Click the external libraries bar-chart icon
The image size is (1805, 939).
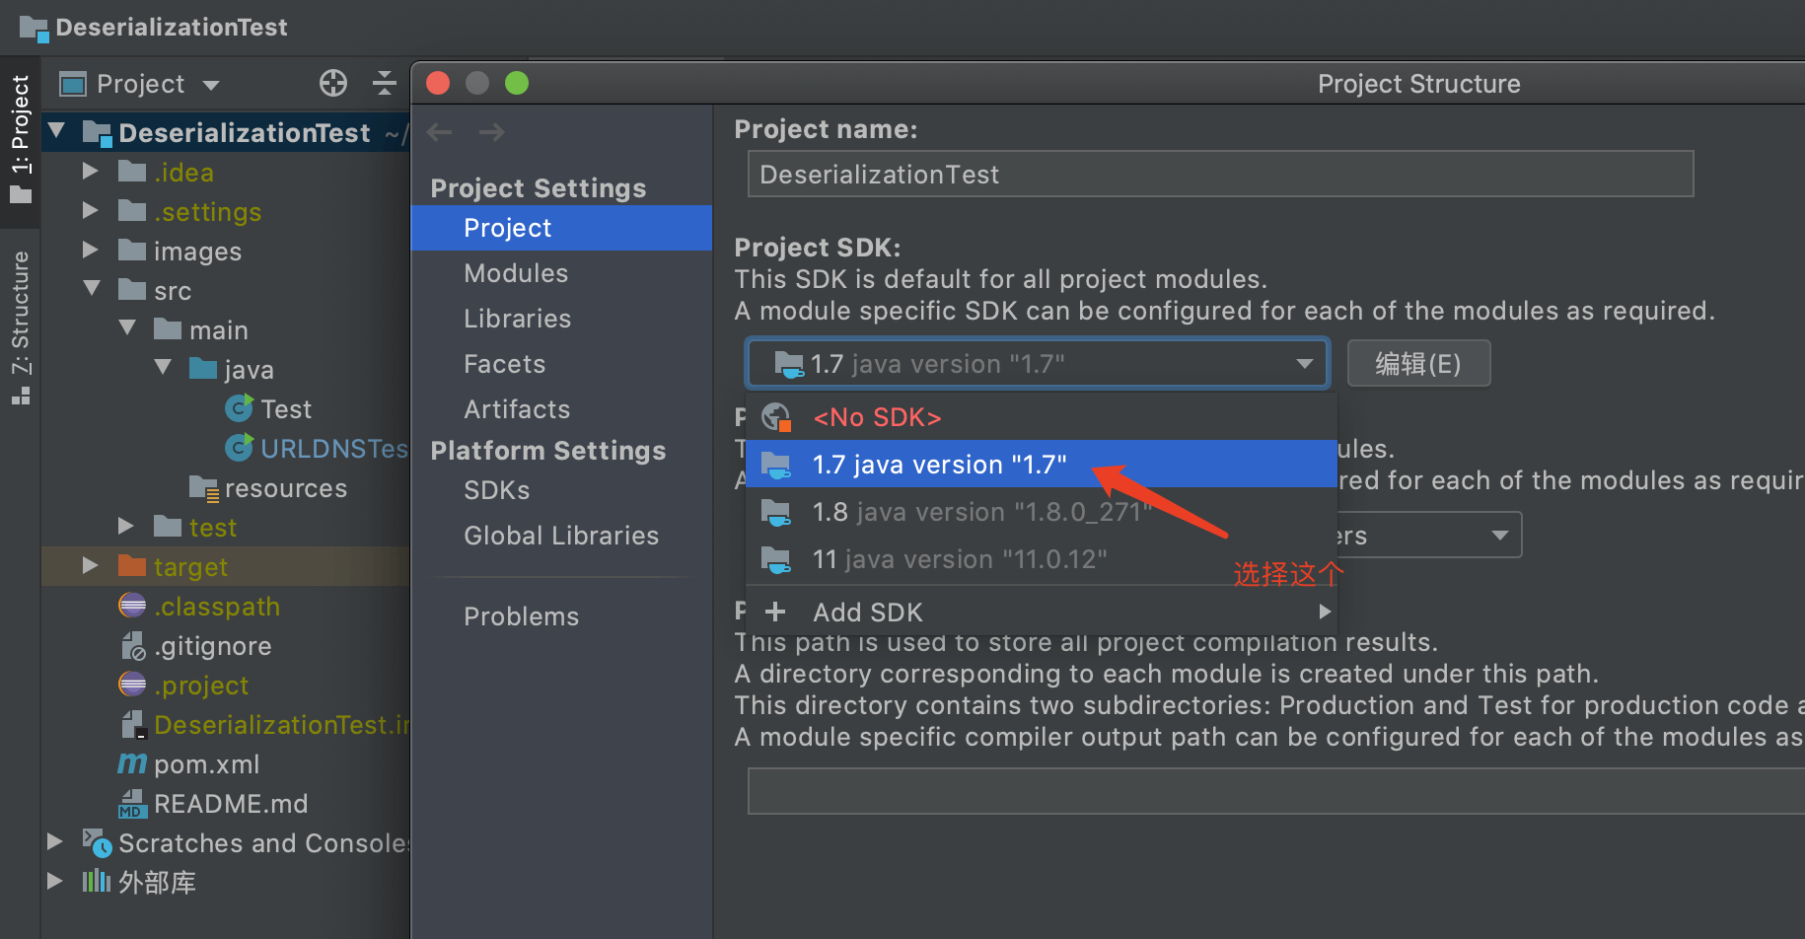point(97,881)
